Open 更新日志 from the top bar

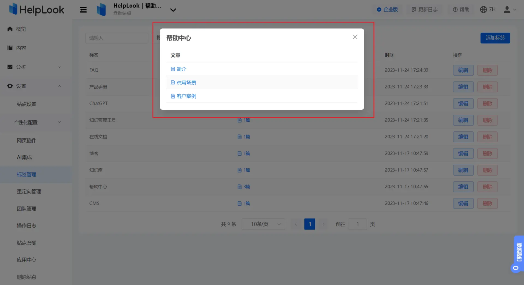point(425,9)
